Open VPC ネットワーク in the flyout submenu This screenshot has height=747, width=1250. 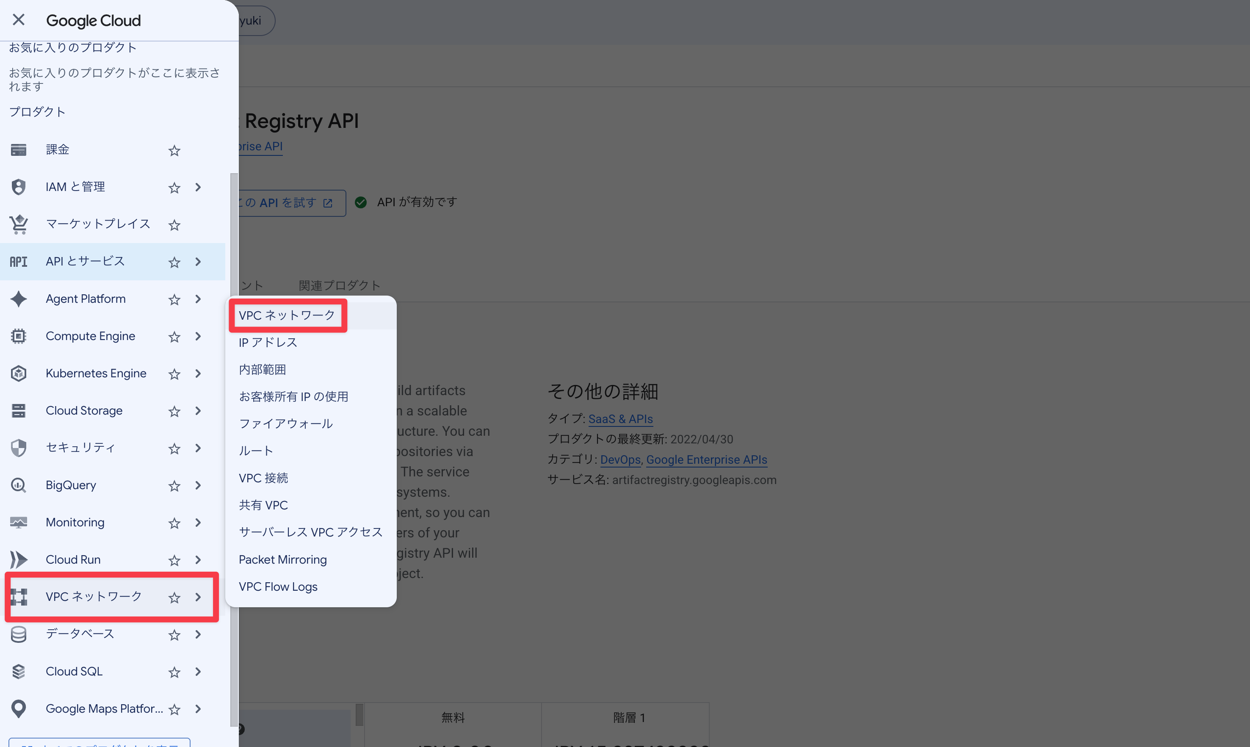pos(311,315)
